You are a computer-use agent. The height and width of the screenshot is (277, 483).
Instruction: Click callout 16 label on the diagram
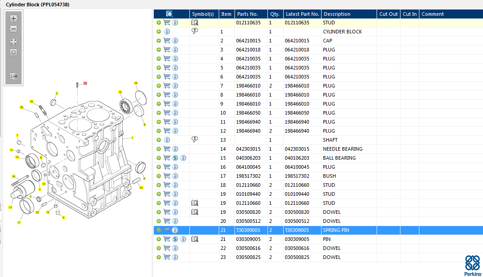(136, 83)
